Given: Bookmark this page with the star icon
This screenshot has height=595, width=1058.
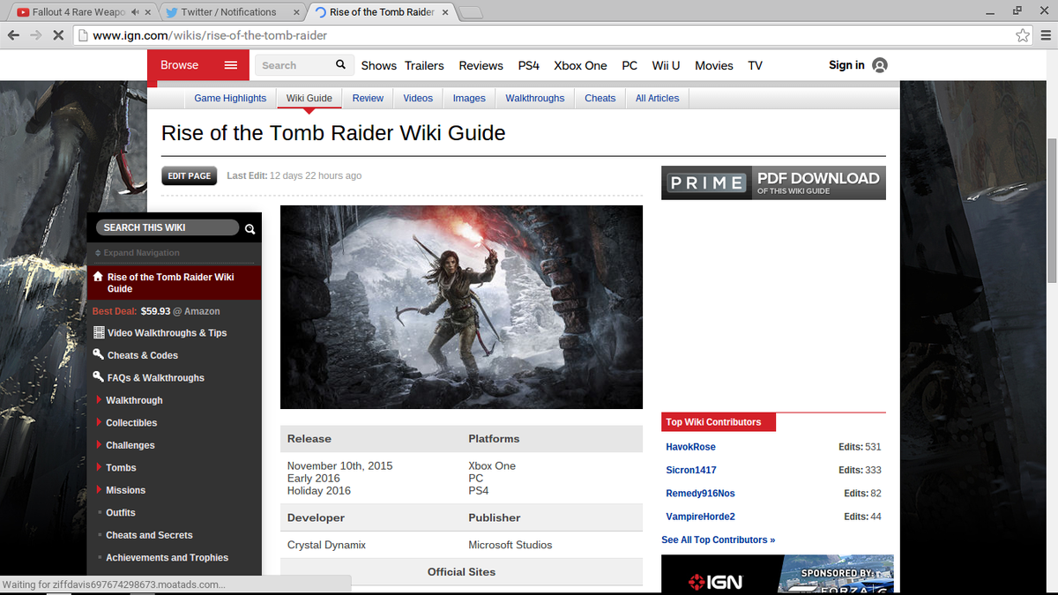Looking at the screenshot, I should click(1023, 35).
